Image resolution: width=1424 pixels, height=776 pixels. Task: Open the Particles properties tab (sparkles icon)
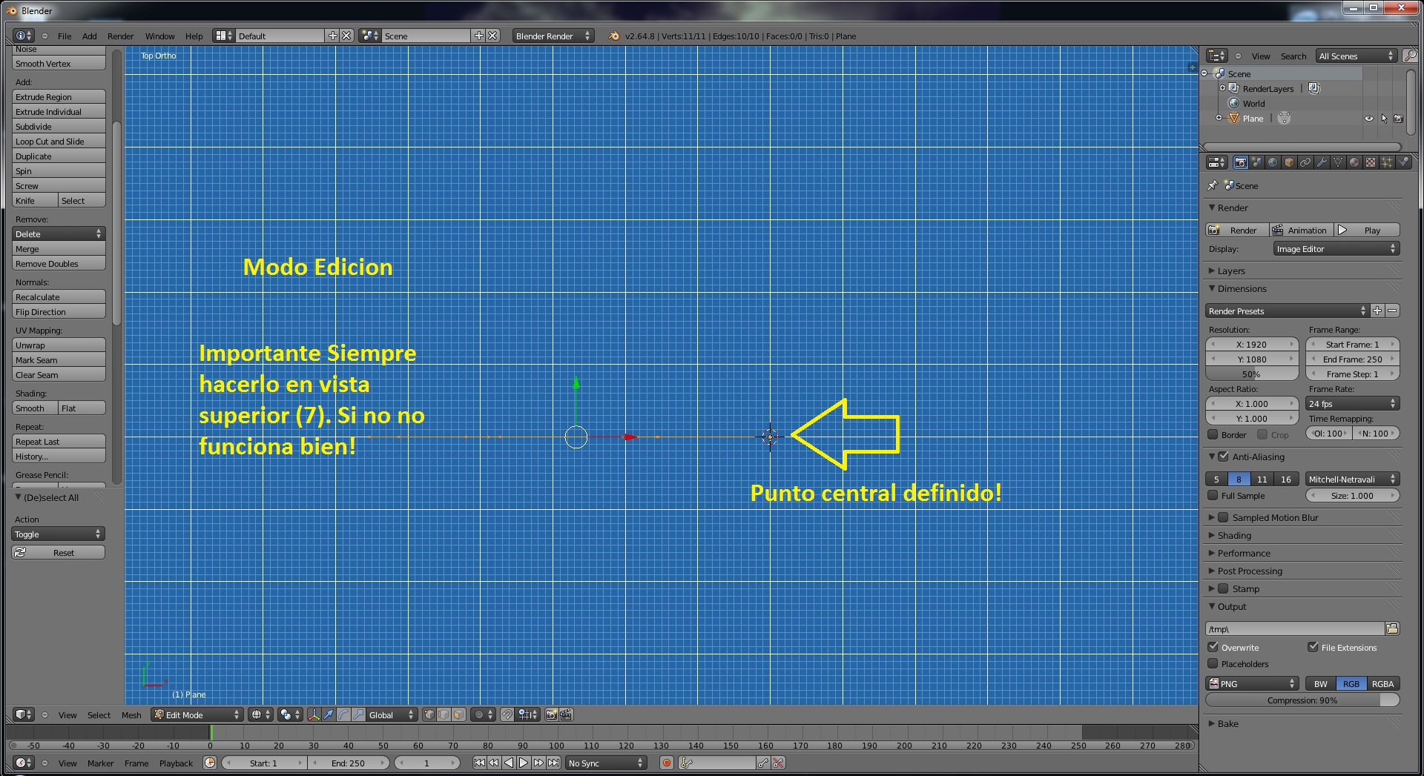pyautogui.click(x=1387, y=162)
